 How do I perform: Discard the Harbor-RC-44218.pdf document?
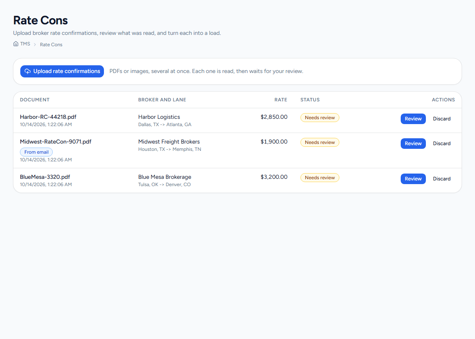point(442,119)
